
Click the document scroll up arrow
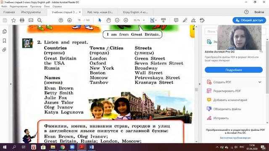196,27
